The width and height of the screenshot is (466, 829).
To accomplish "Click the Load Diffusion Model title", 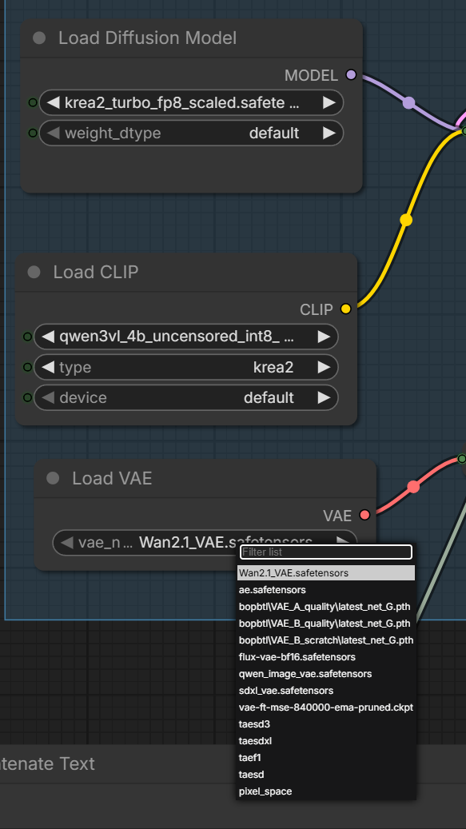I will pyautogui.click(x=147, y=38).
